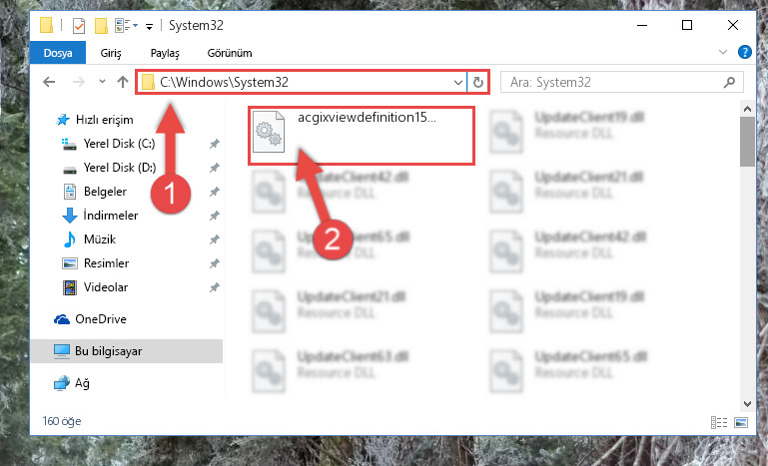Open the Help question mark icon
Screen dimensions: 768x466
[x=744, y=52]
